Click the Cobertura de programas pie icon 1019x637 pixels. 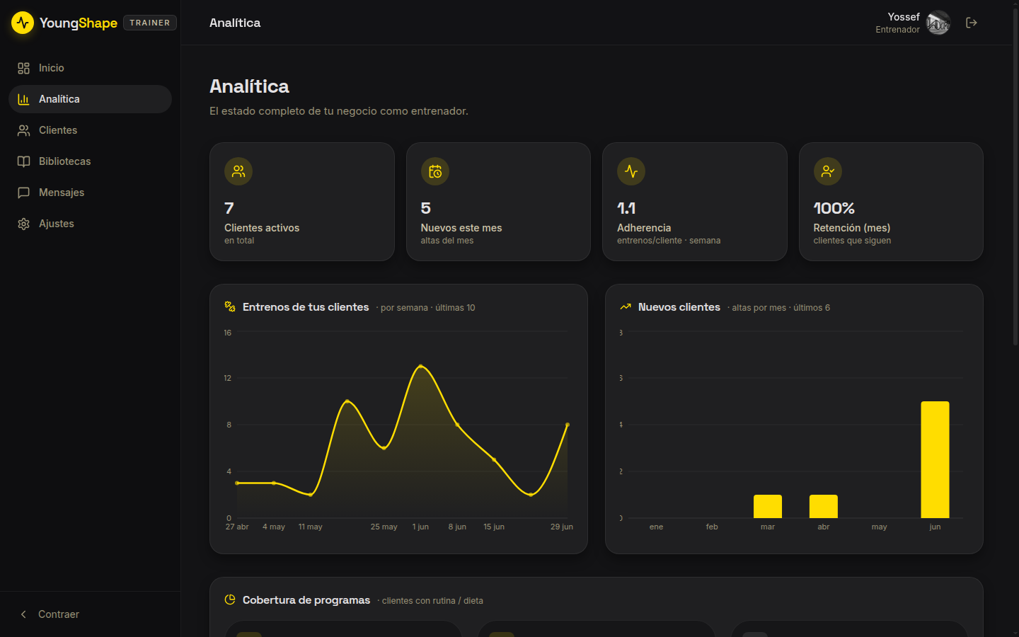click(230, 599)
